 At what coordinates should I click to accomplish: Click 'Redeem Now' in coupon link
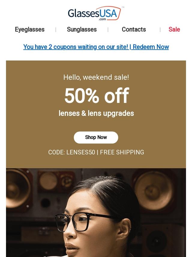pyautogui.click(x=151, y=47)
